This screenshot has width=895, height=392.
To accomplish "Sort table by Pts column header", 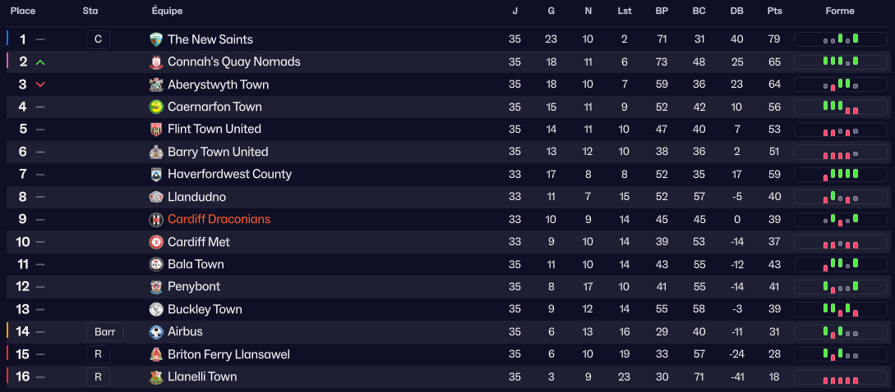I will point(774,11).
